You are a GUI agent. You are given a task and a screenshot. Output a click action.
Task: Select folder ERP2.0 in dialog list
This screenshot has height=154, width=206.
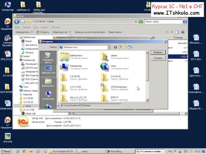(115, 98)
